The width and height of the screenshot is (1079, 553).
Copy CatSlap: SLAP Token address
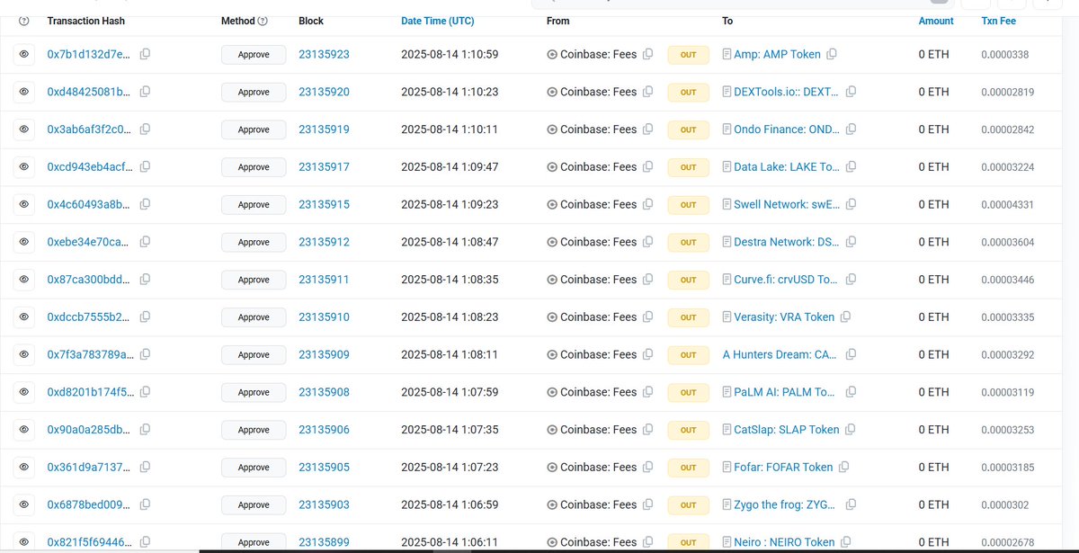(x=850, y=430)
